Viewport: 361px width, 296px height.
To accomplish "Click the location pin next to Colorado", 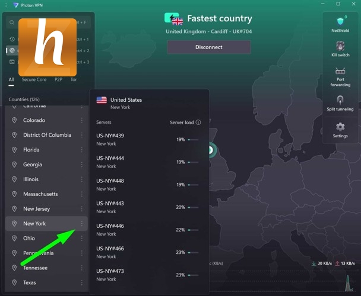I will pos(14,120).
